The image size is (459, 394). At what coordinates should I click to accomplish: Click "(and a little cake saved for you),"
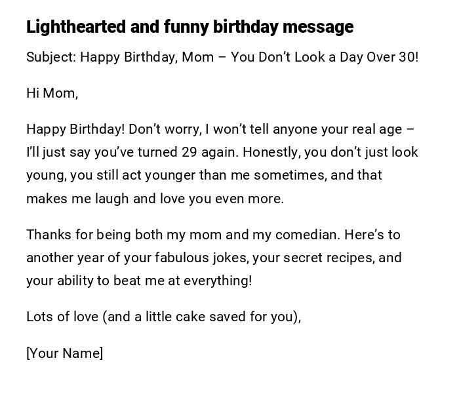click(x=202, y=317)
